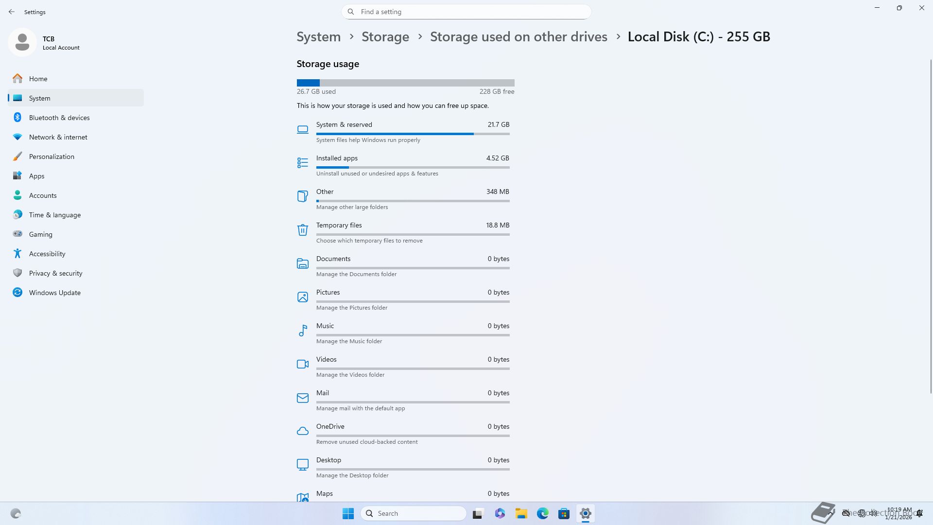This screenshot has height=525, width=933.
Task: Click the Mail envelope icon
Action: pos(302,398)
